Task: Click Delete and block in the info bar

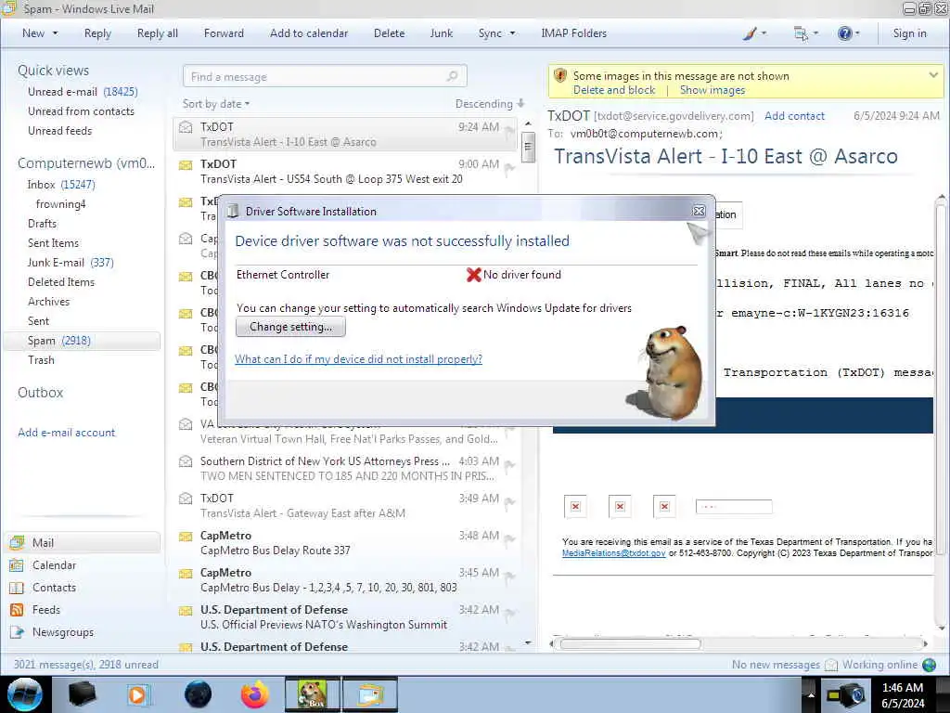Action: (x=614, y=90)
